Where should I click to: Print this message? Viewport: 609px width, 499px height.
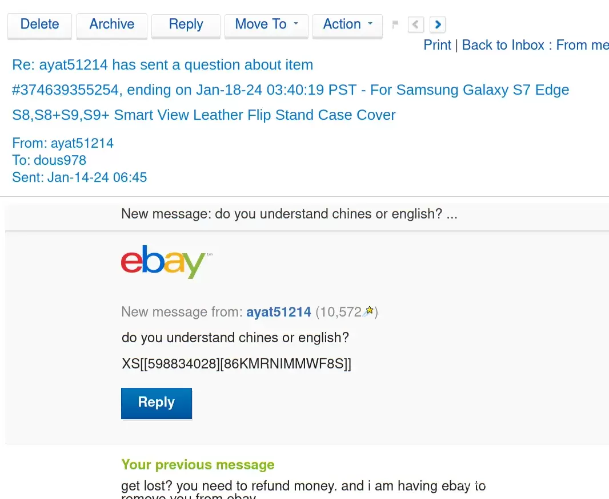[x=437, y=45]
